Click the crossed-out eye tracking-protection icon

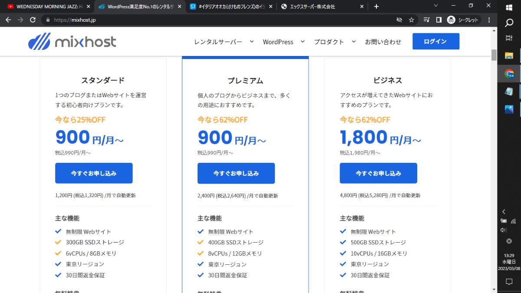[x=399, y=20]
